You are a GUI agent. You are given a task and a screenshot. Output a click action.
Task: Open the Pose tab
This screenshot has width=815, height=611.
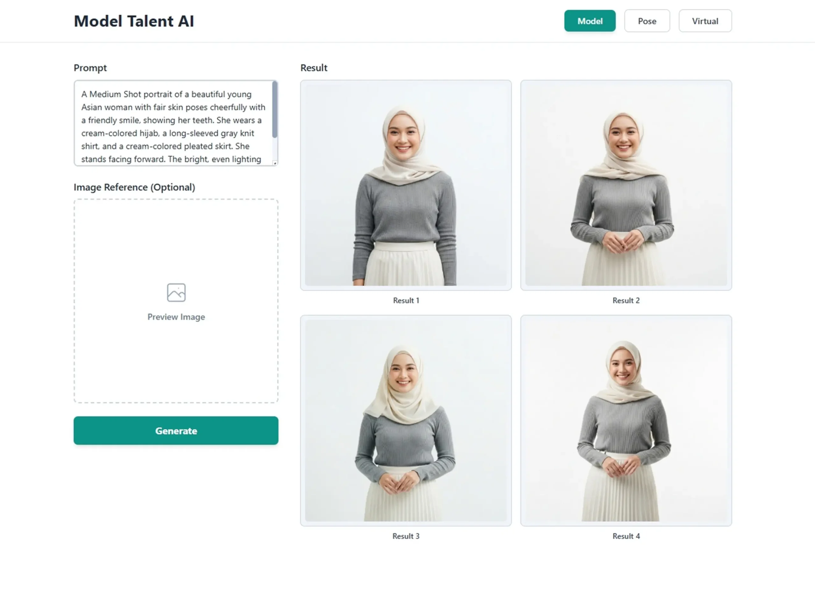pyautogui.click(x=647, y=21)
